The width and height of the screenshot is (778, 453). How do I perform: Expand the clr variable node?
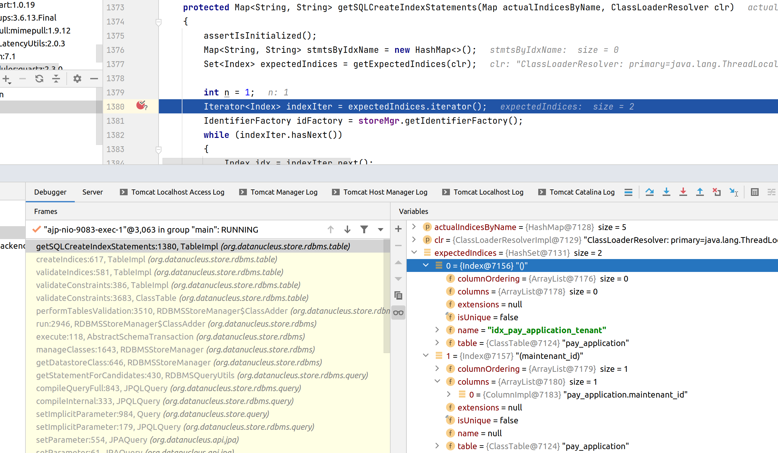coord(414,240)
